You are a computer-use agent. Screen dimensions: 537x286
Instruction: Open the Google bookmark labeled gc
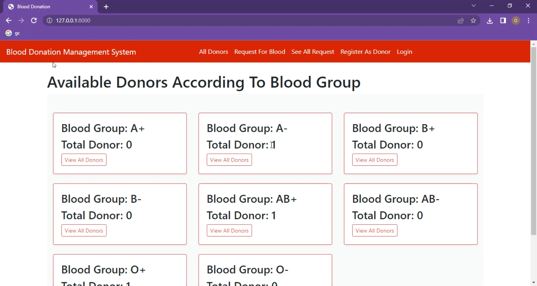(13, 33)
